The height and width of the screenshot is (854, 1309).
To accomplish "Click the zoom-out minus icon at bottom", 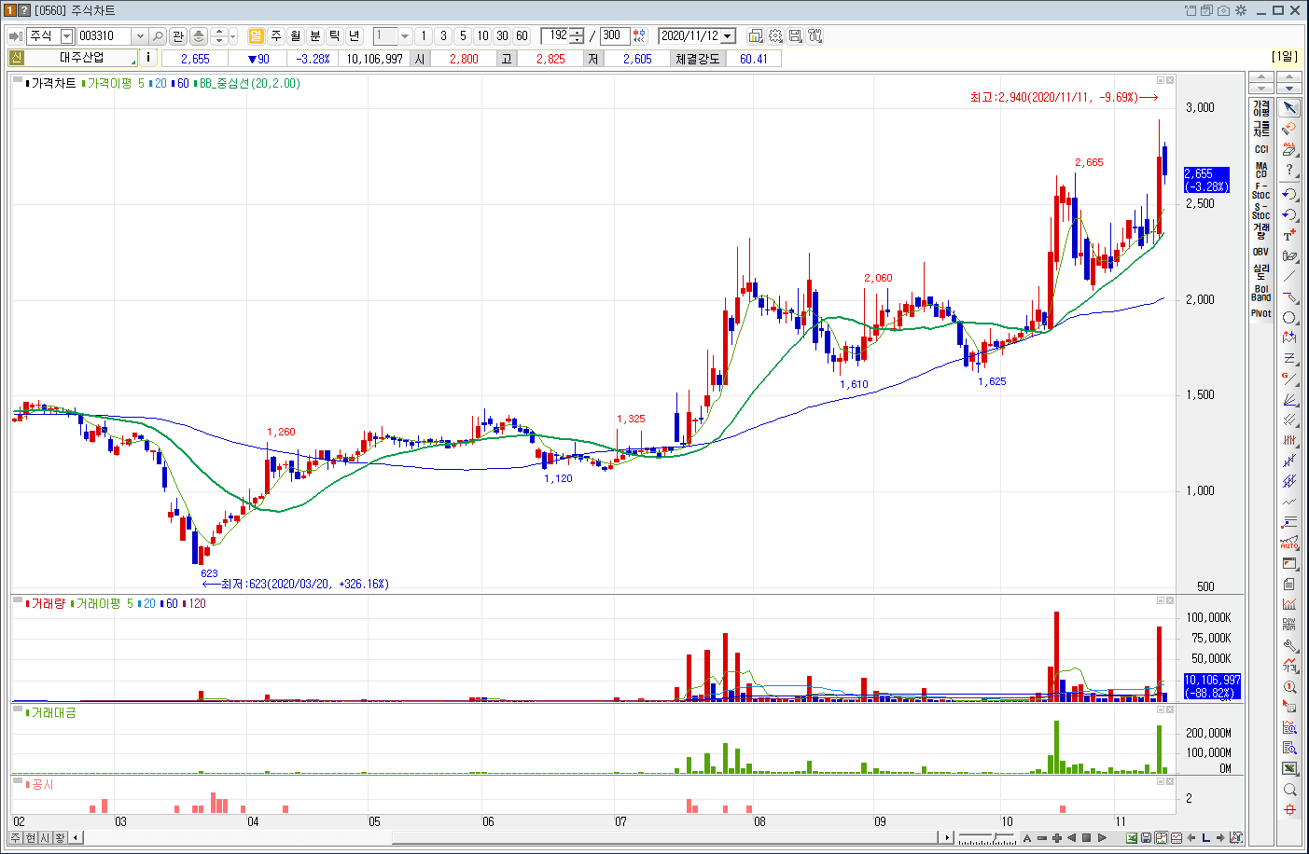I will pos(1042,837).
